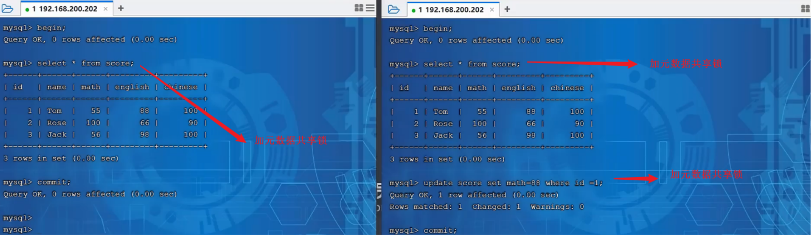Image resolution: width=811 pixels, height=235 pixels.
Task: Click 'Query OK, 1 row affected' line
Action: click(x=474, y=195)
